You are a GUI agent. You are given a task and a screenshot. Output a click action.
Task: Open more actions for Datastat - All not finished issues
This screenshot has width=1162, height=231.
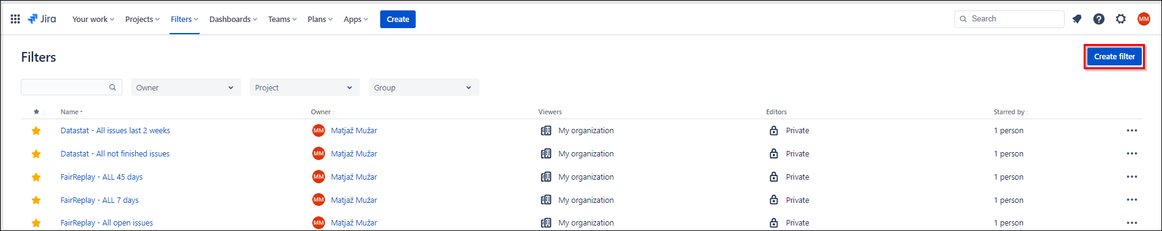click(1132, 154)
